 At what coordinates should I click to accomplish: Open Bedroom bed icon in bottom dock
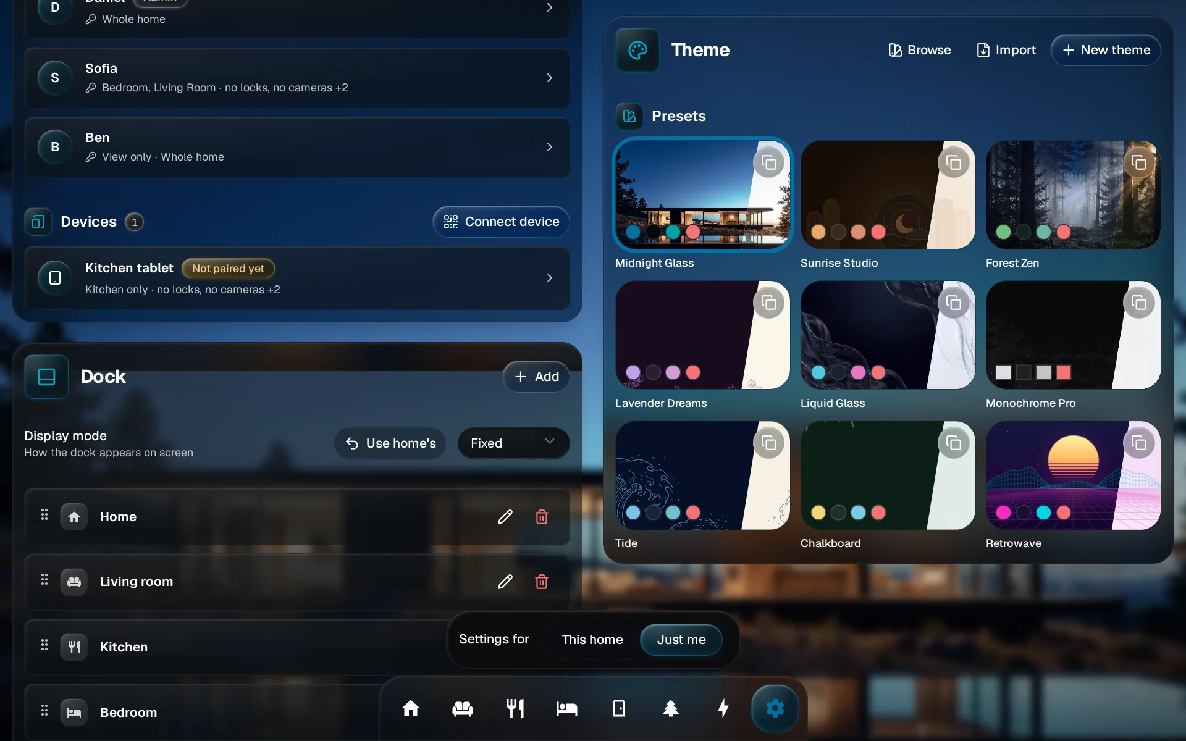[567, 708]
